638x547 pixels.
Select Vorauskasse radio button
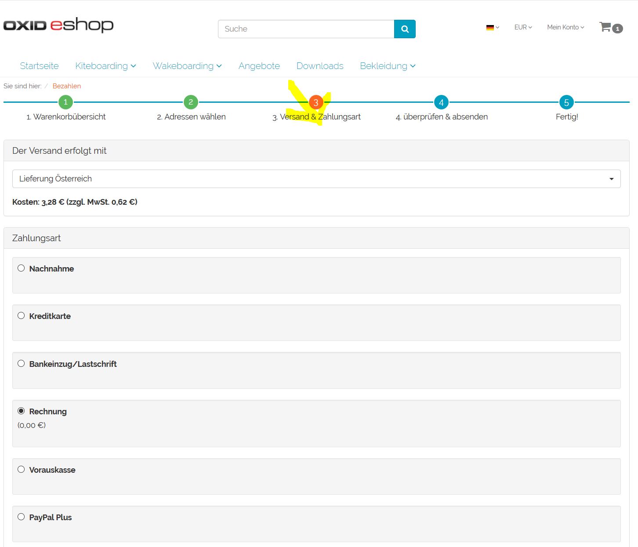(x=21, y=470)
